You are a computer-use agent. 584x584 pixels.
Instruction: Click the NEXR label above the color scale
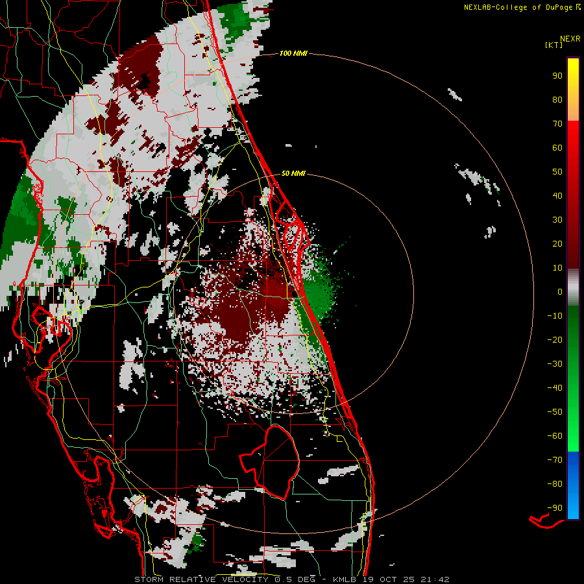[570, 39]
